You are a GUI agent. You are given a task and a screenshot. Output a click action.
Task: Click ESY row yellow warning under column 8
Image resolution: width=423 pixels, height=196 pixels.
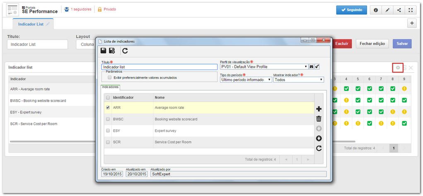pyautogui.click(x=392, y=112)
